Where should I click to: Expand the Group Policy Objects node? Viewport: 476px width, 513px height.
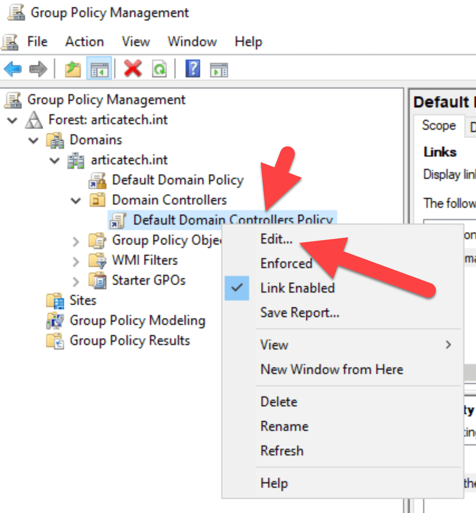[x=76, y=240]
